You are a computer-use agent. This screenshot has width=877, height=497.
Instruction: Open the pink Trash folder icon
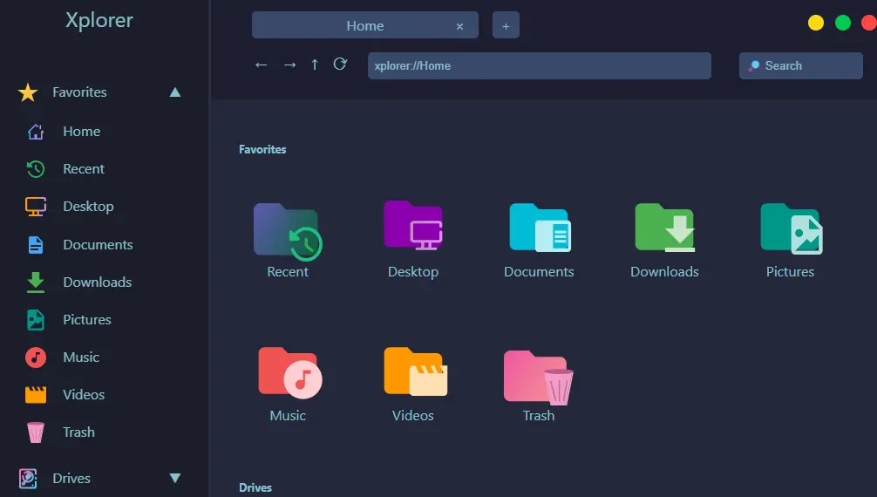point(538,378)
